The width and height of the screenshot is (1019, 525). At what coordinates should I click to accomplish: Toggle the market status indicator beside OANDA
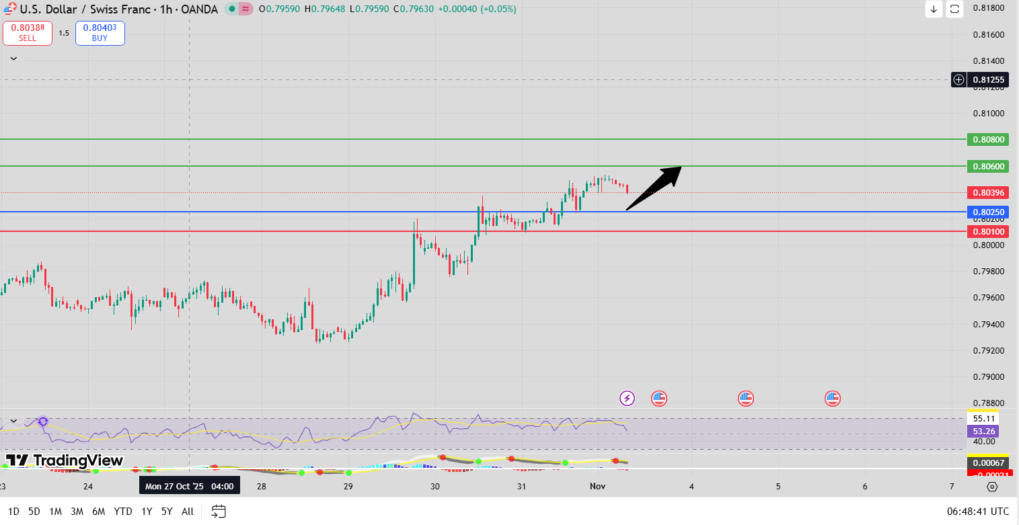point(231,9)
